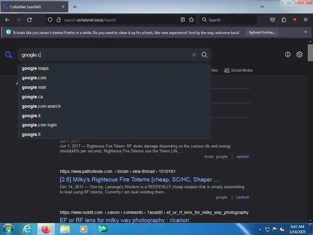Open the EF or RF lens r/canon result
This screenshot has height=235, width=313.
124,220
